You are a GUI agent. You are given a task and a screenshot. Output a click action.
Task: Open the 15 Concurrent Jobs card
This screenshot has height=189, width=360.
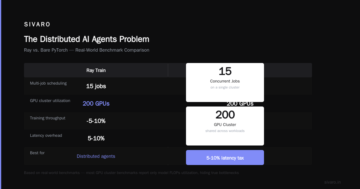click(x=225, y=82)
